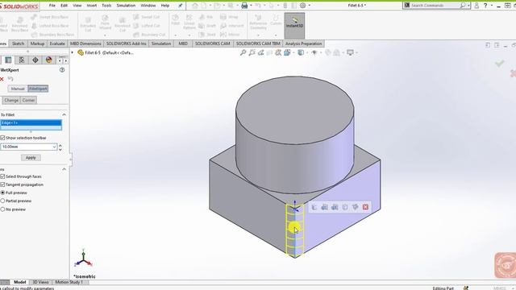The image size is (516, 290).
Task: Select Full preview radio button
Action: (2, 193)
